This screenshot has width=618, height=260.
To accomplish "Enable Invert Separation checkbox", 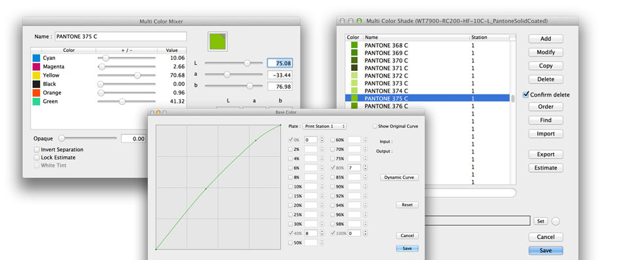I will pos(37,150).
